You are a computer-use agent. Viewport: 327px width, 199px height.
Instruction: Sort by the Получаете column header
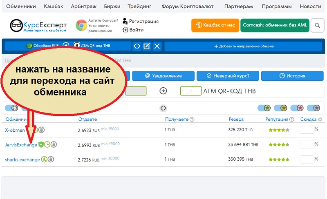click(177, 119)
